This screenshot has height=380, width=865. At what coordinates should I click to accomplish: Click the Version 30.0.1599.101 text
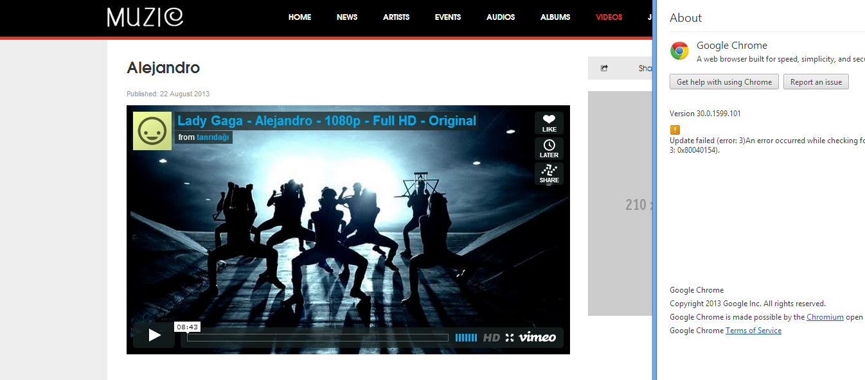pos(705,114)
